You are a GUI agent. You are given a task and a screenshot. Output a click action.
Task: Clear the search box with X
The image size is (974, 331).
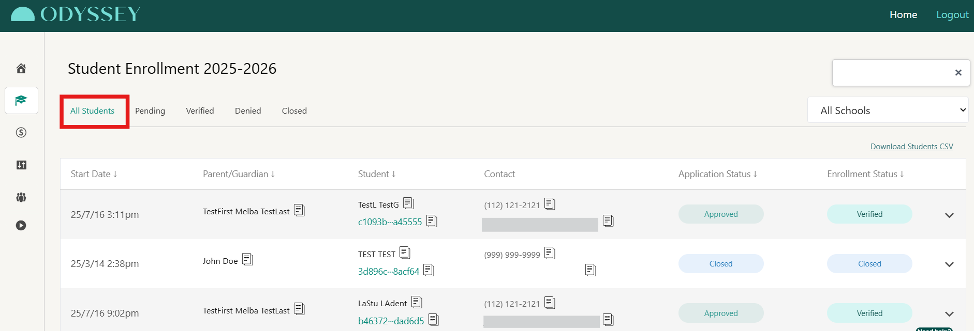pyautogui.click(x=958, y=73)
